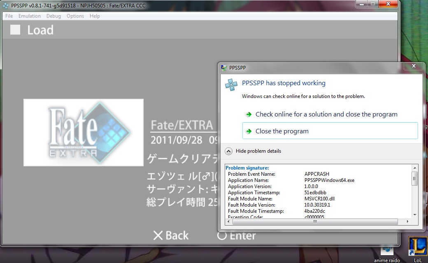This screenshot has width=428, height=263.
Task: Select Close the program
Action: [282, 131]
